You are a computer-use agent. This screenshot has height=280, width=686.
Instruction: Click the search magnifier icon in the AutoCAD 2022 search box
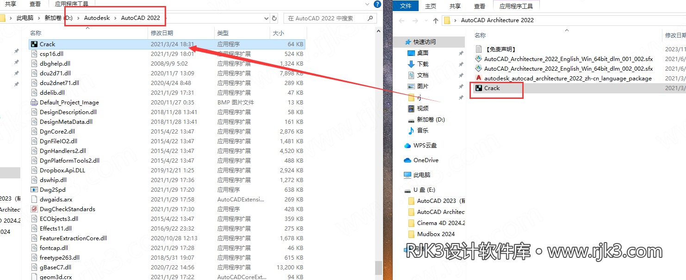[370, 18]
